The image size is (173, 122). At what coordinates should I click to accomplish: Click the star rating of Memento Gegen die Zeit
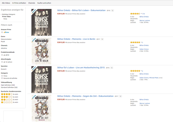point(135,100)
